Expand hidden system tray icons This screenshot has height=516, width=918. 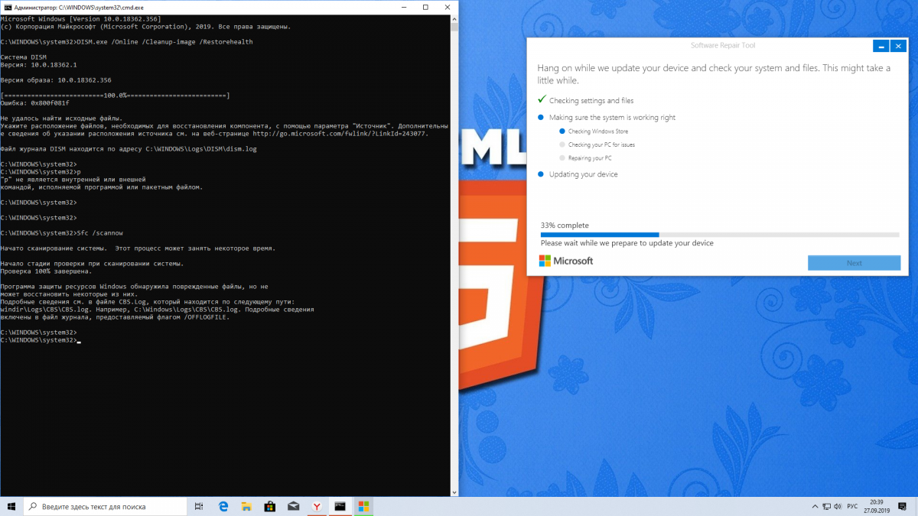coord(813,506)
